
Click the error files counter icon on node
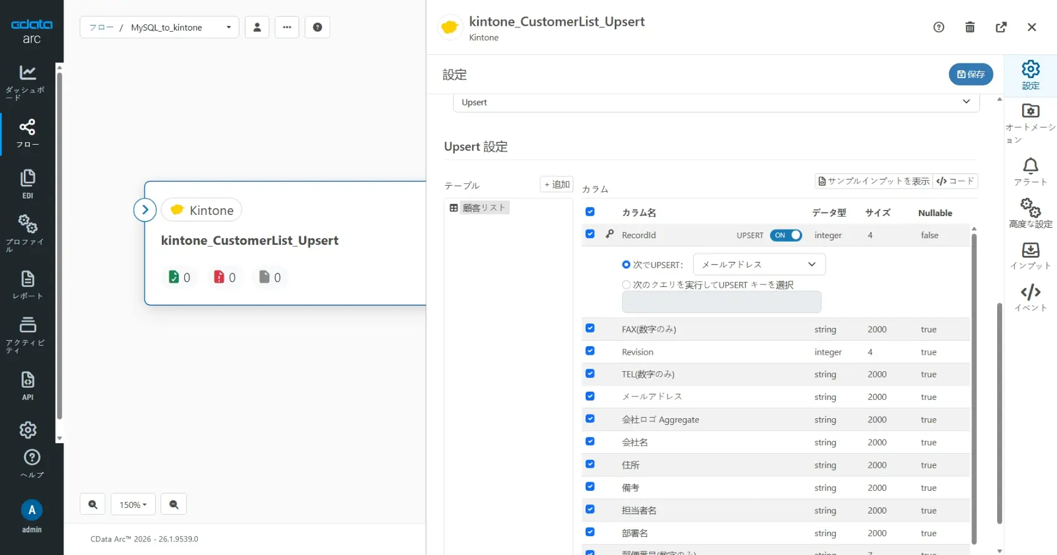point(219,277)
